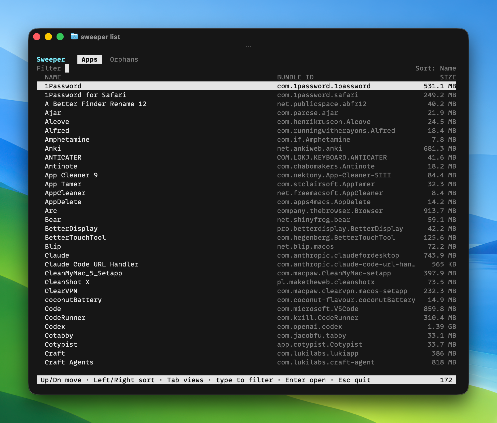Select the Cotypist row
Image resolution: width=497 pixels, height=423 pixels.
pos(246,344)
